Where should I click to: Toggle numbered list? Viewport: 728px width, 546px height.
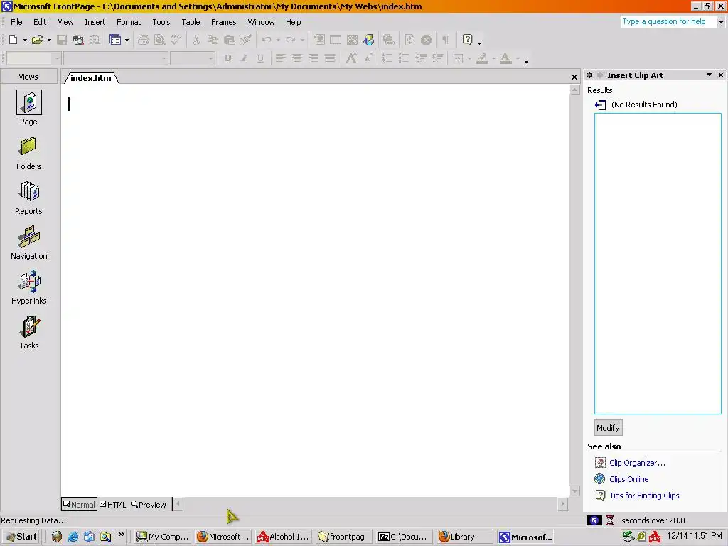click(387, 58)
